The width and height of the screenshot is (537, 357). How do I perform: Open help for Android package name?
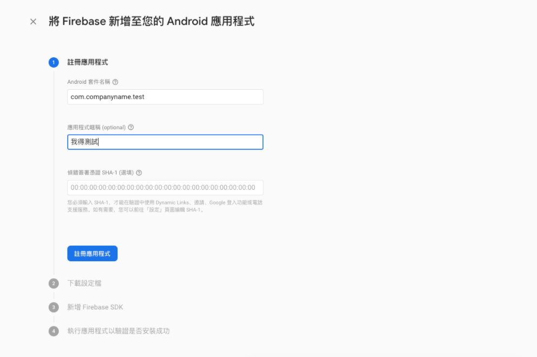[x=115, y=82]
